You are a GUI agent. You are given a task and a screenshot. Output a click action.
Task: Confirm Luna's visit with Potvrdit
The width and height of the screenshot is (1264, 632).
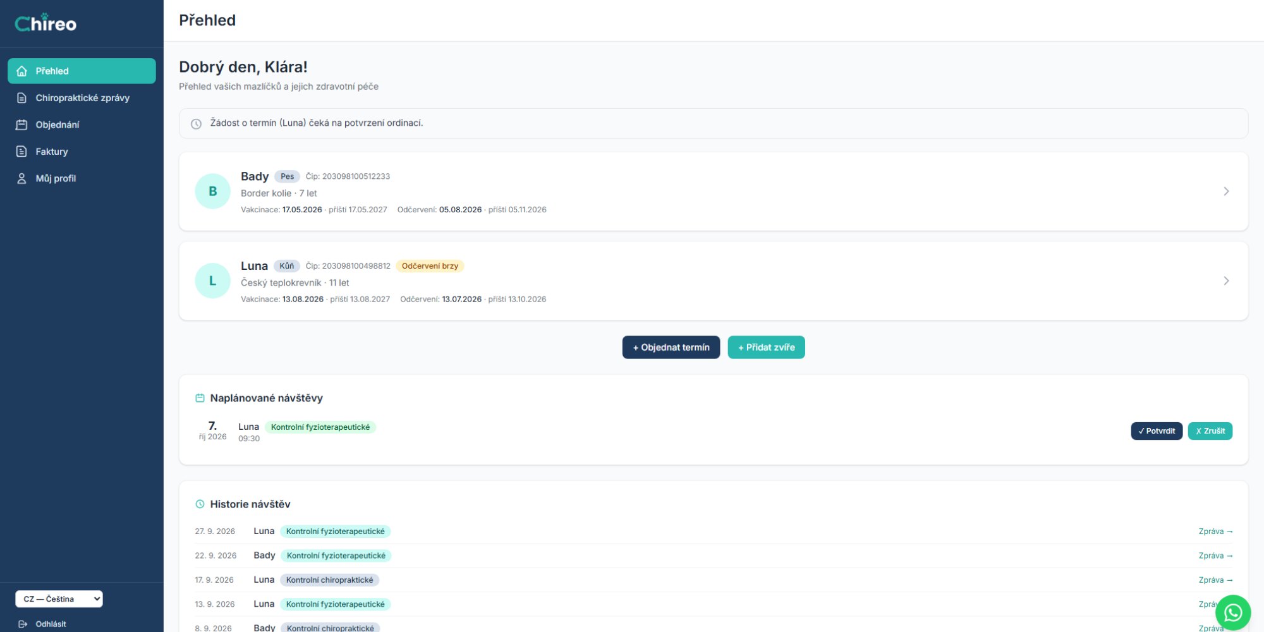[x=1157, y=431]
